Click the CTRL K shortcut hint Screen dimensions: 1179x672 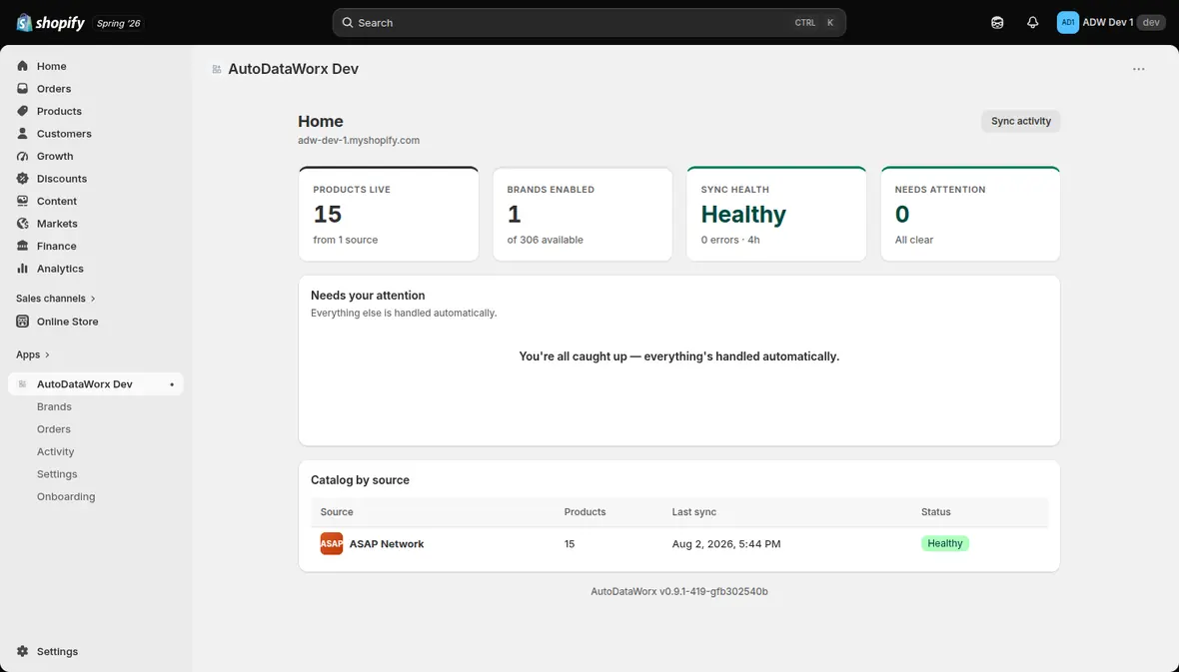pyautogui.click(x=814, y=23)
